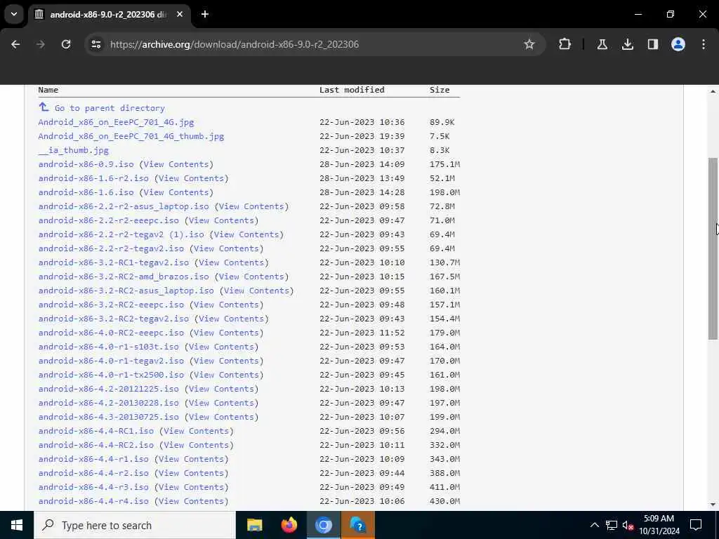View Contents of android-x86-4.4-r2.iso
This screenshot has width=719, height=539.
coord(191,473)
